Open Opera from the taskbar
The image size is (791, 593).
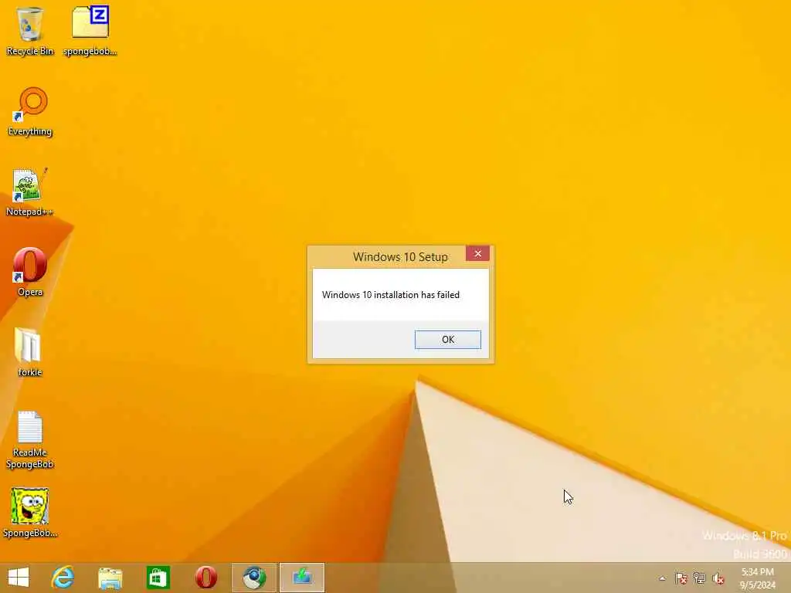pyautogui.click(x=205, y=578)
